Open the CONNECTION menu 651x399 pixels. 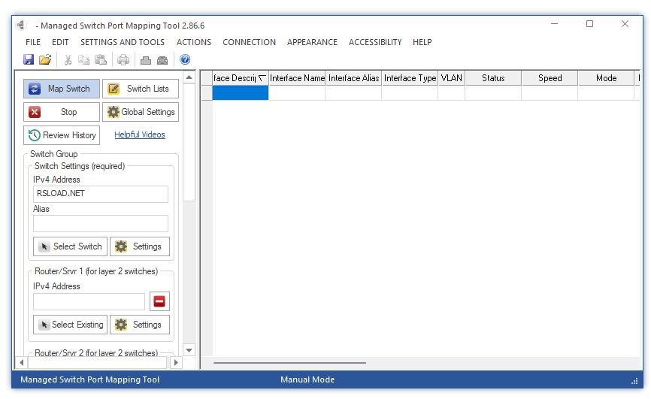pyautogui.click(x=249, y=42)
